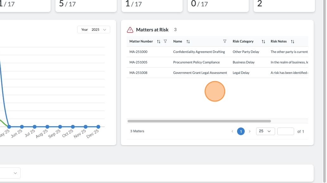Click the Jun 25 chart data point
Viewport: 327px width, 183px height.
point(22,127)
